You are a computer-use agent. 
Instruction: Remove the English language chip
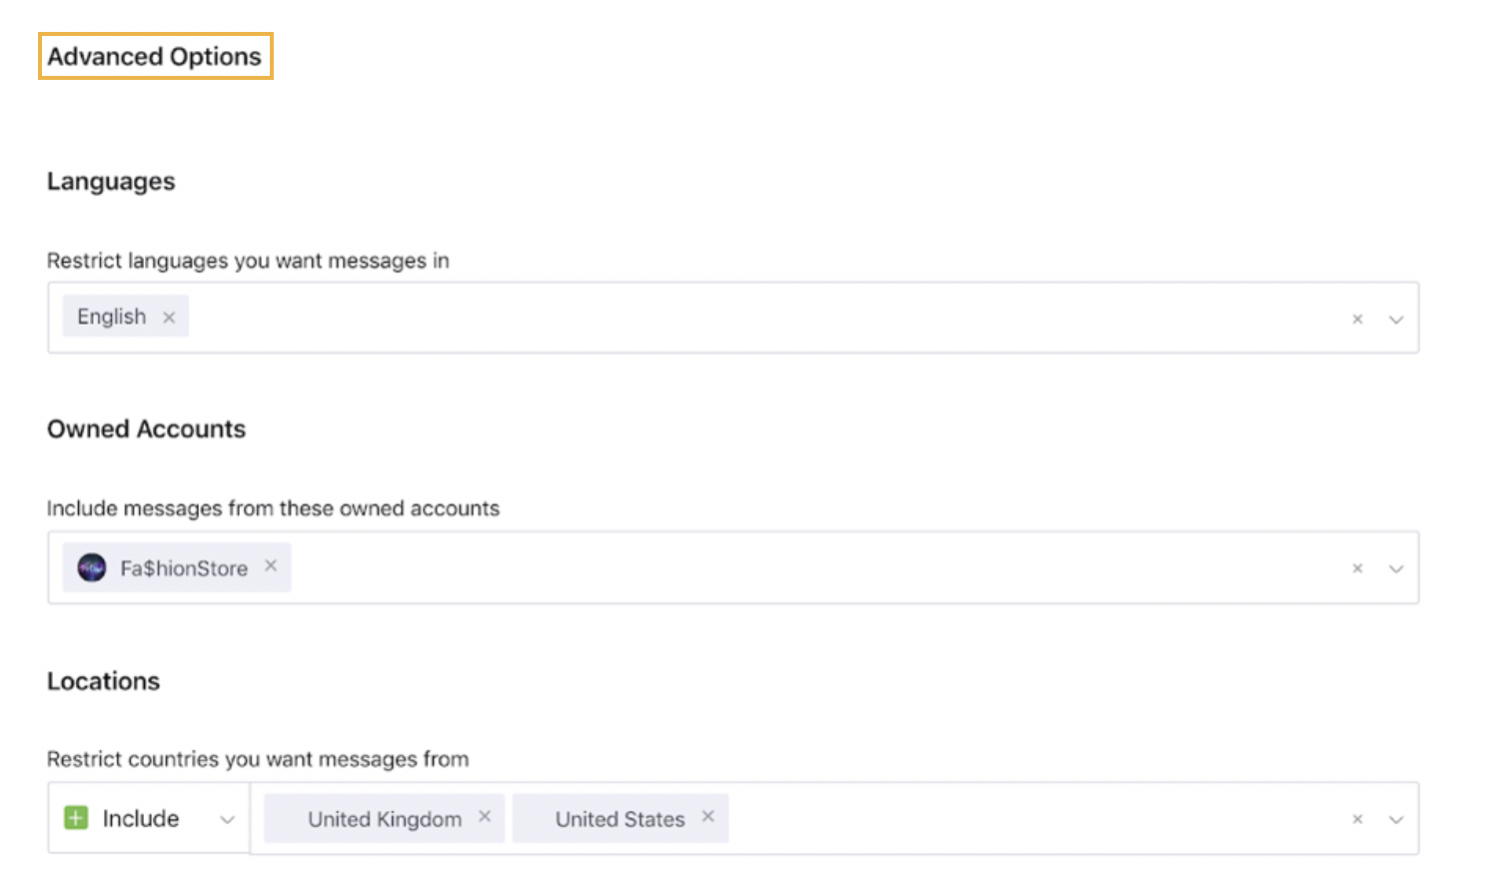coord(169,318)
